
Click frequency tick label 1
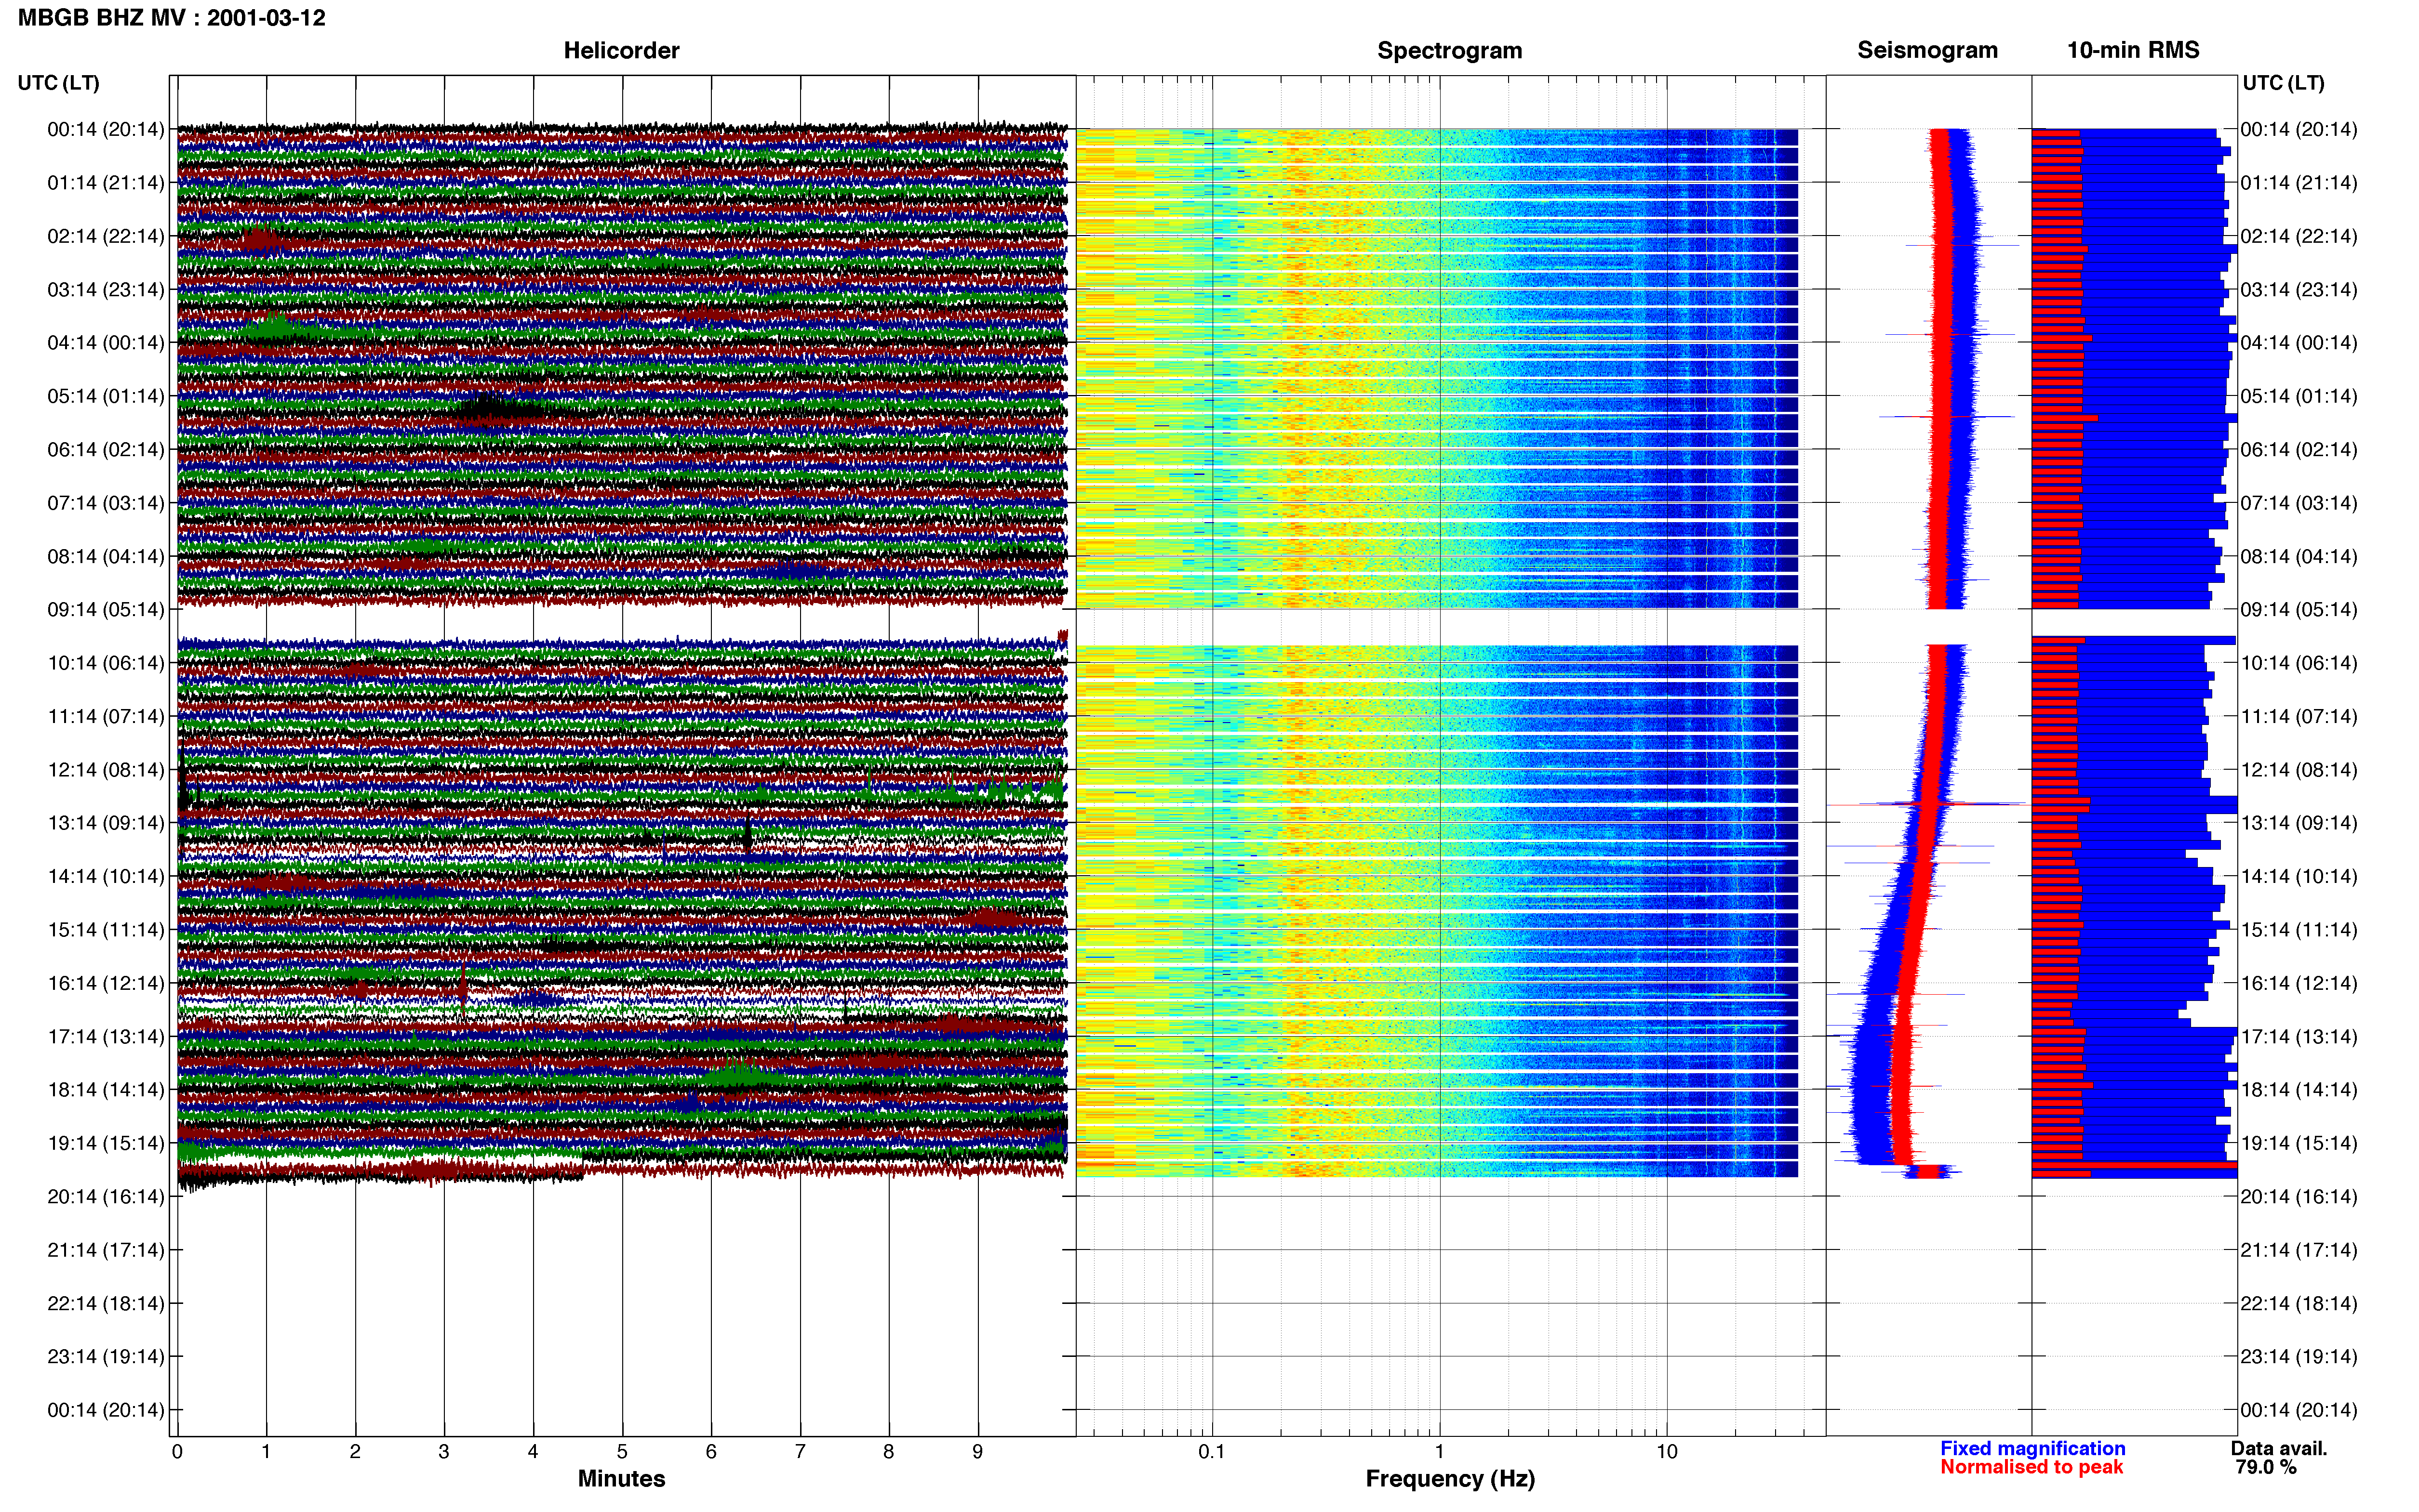1440,1452
